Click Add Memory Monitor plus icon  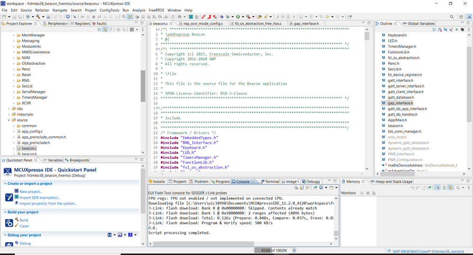pos(362,193)
